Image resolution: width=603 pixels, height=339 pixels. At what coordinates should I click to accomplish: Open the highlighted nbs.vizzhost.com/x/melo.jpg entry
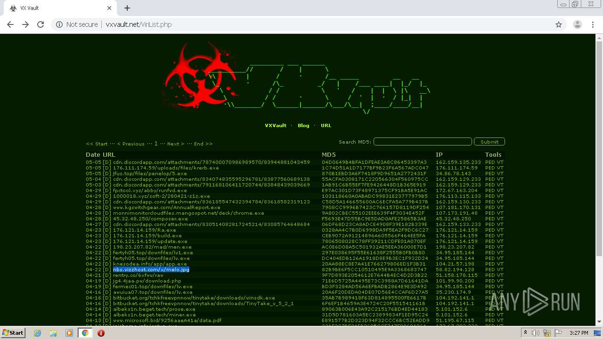point(151,270)
